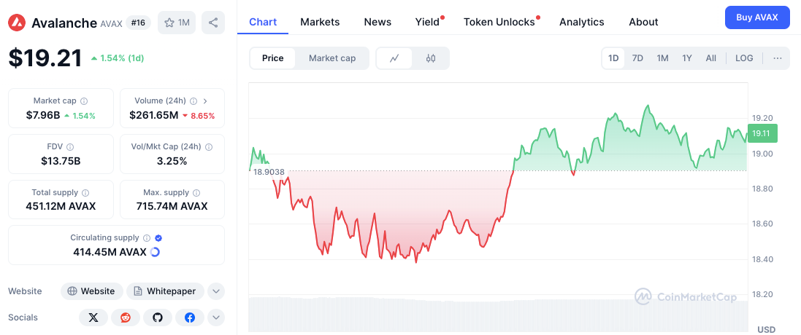Screen dimensions: 801x335
Task: Open the chart more options ellipsis menu
Action: point(778,58)
